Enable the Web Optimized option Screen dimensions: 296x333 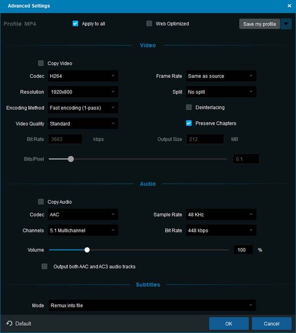click(x=149, y=24)
